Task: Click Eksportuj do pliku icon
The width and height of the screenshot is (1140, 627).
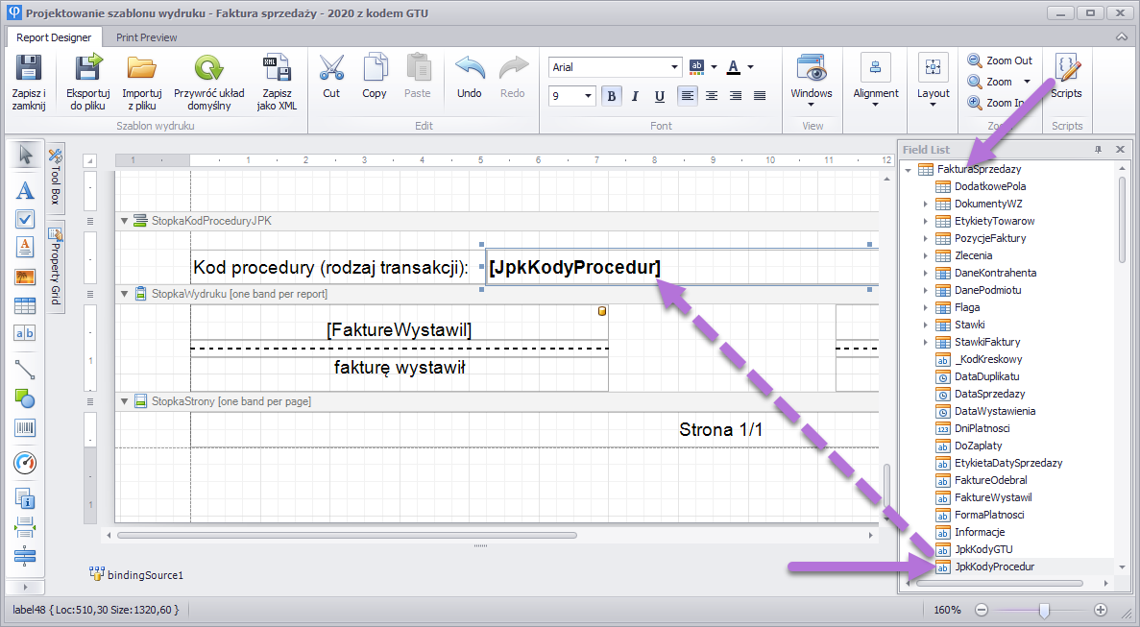Action: (x=87, y=69)
